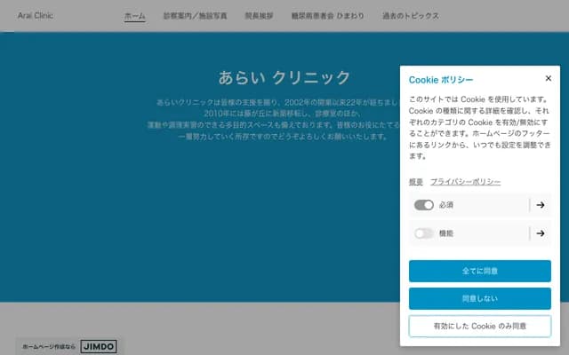Open the プライバシーポリシー link
Screen dimensions: 569x355
pyautogui.click(x=465, y=182)
